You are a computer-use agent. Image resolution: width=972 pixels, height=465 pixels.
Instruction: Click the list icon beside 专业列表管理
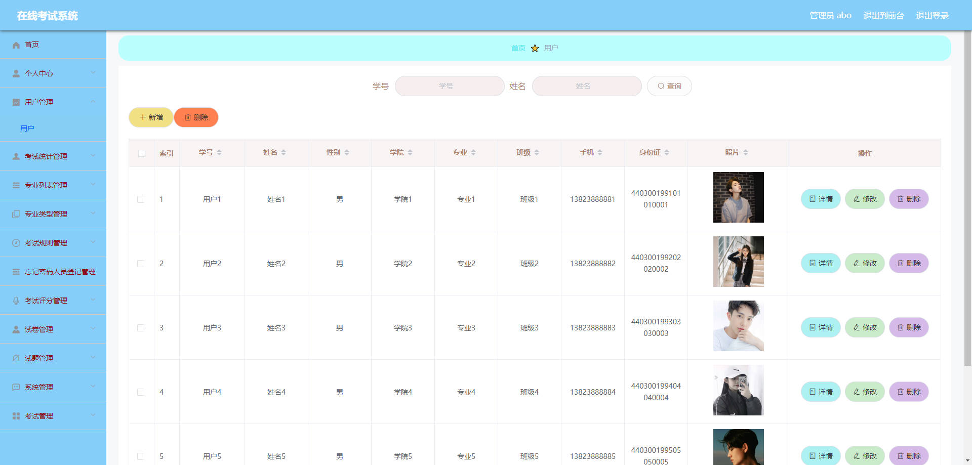tap(16, 185)
